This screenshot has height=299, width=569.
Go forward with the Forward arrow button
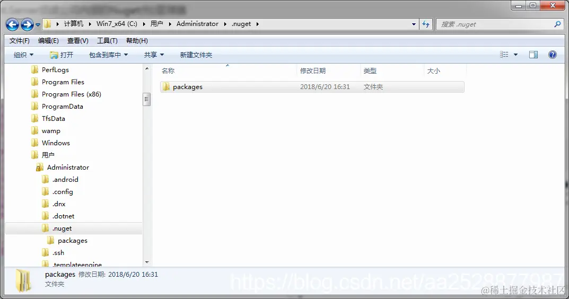(27, 24)
